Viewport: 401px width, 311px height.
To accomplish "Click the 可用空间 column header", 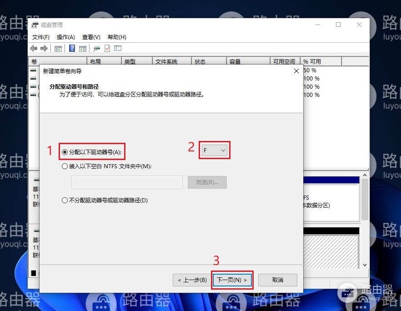I will coord(285,61).
